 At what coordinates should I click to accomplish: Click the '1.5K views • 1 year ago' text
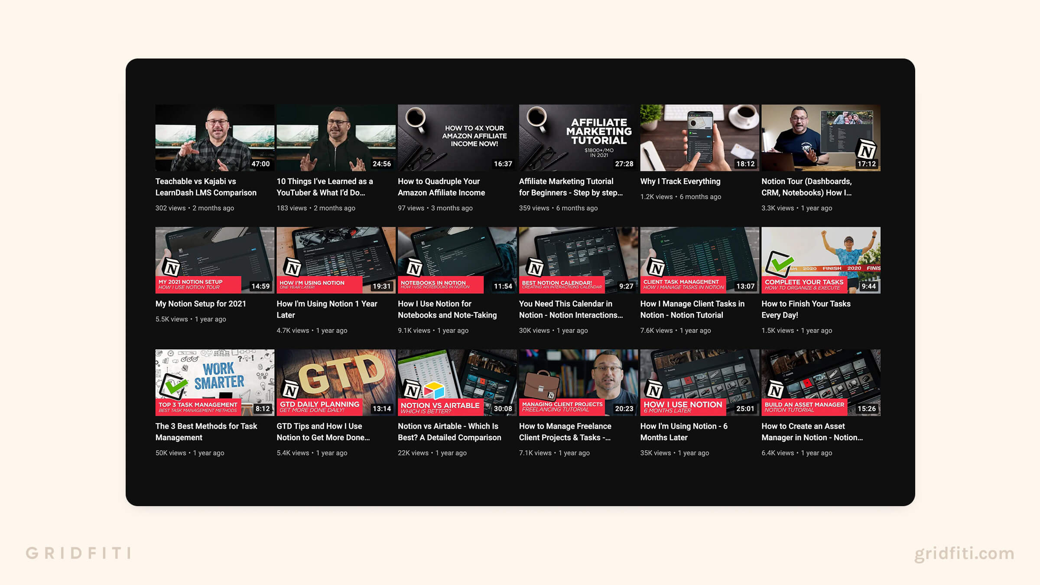797,331
